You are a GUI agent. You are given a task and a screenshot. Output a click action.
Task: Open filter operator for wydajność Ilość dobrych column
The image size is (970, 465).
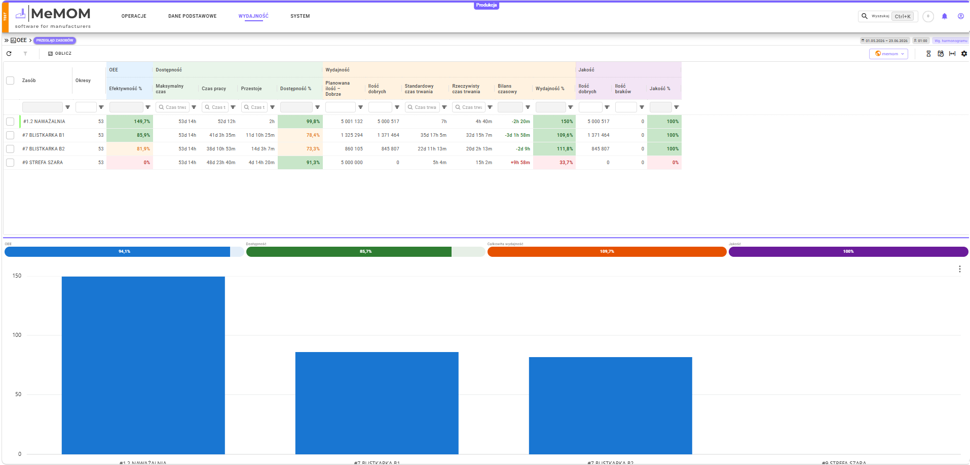point(397,107)
